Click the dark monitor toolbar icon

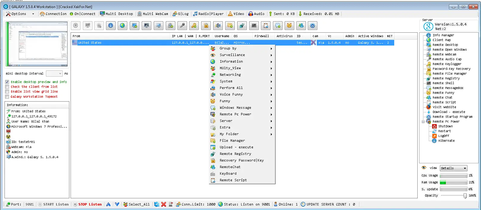[147, 26]
